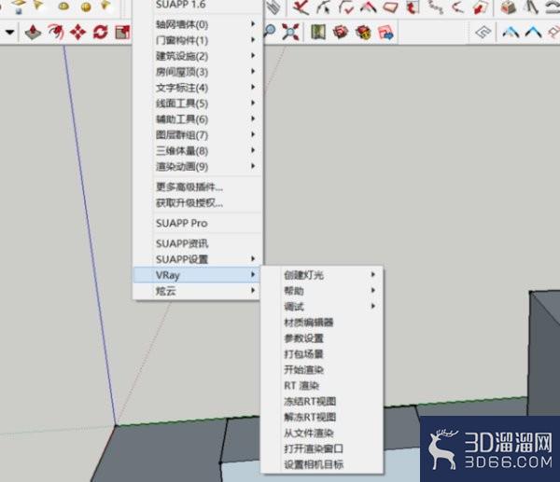Expand the arrow beside 三维体量(8)
The width and height of the screenshot is (560, 482).
pos(253,150)
